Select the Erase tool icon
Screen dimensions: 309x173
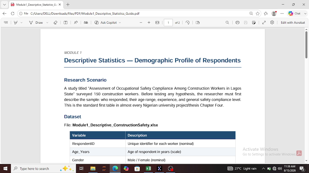[55, 23]
